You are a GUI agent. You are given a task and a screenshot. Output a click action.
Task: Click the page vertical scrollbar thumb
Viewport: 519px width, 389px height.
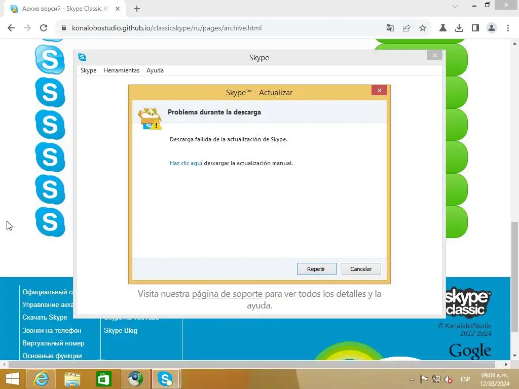coord(514,277)
